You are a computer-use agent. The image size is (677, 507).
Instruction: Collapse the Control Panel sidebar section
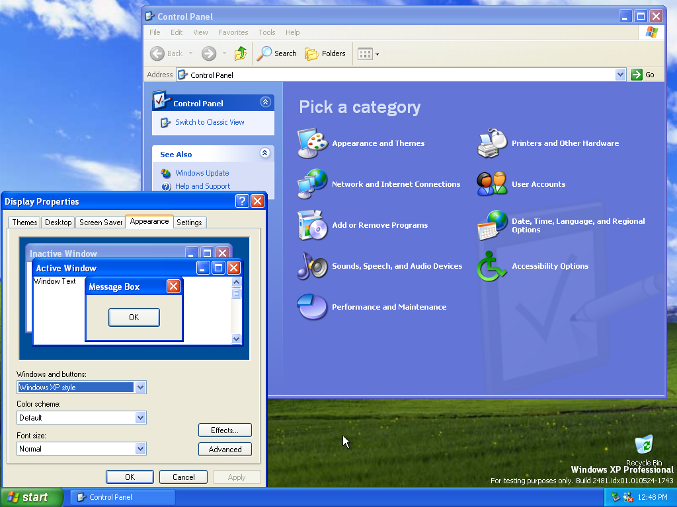click(265, 102)
